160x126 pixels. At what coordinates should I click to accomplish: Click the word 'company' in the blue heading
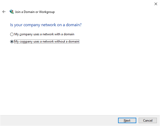[32, 25]
